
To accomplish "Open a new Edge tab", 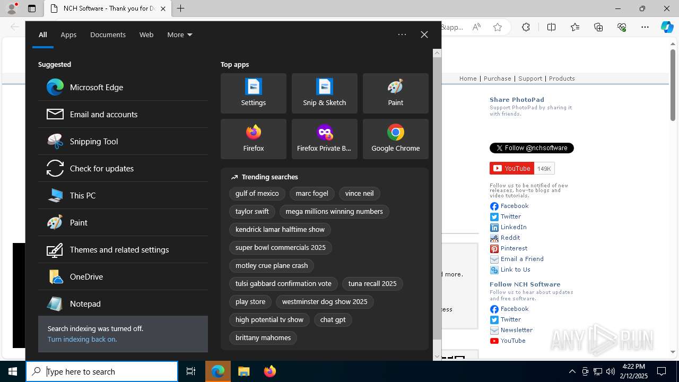I will click(x=181, y=8).
